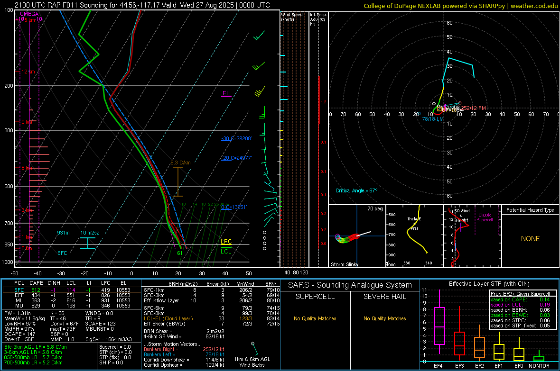Click the red 'Bunkers Right =' row
The height and width of the screenshot is (371, 560).
tap(184, 349)
